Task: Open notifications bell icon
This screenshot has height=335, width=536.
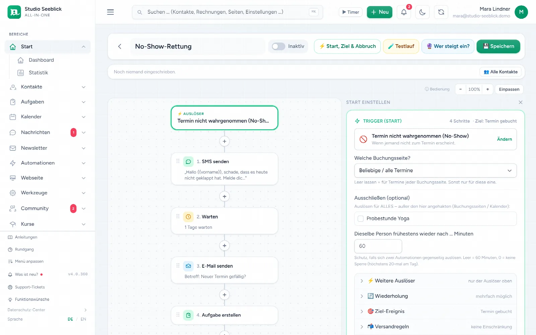Action: (404, 12)
